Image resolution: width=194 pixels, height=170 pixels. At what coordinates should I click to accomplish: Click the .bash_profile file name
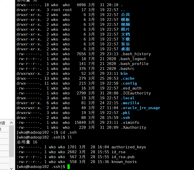point(133,64)
